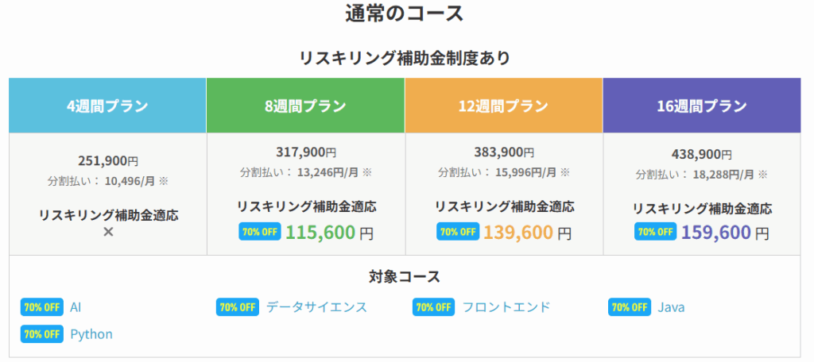Select the 8週間プラン header
Screen dimensions: 814x362
pos(306,106)
